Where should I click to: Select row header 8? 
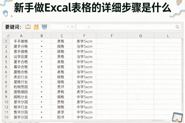pyautogui.click(x=6, y=92)
